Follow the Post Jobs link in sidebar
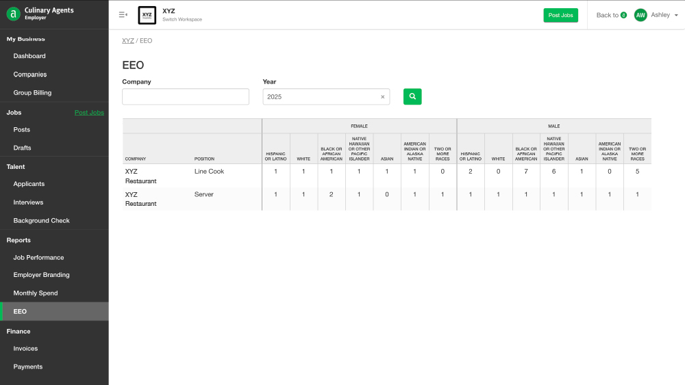 click(89, 113)
